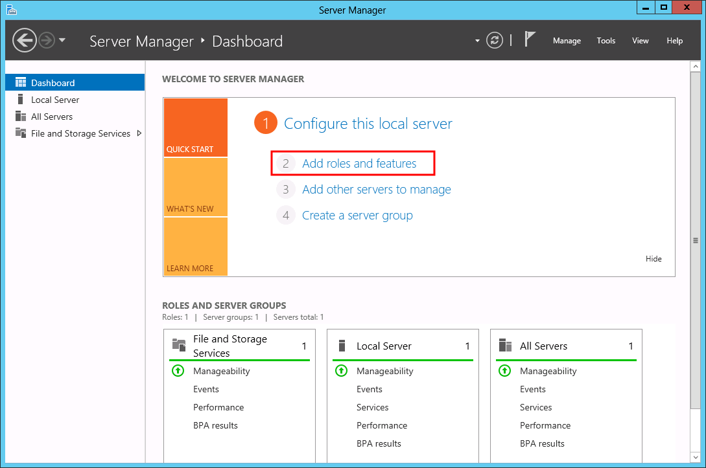
Task: Open Events in All Servers tile
Action: (x=533, y=389)
